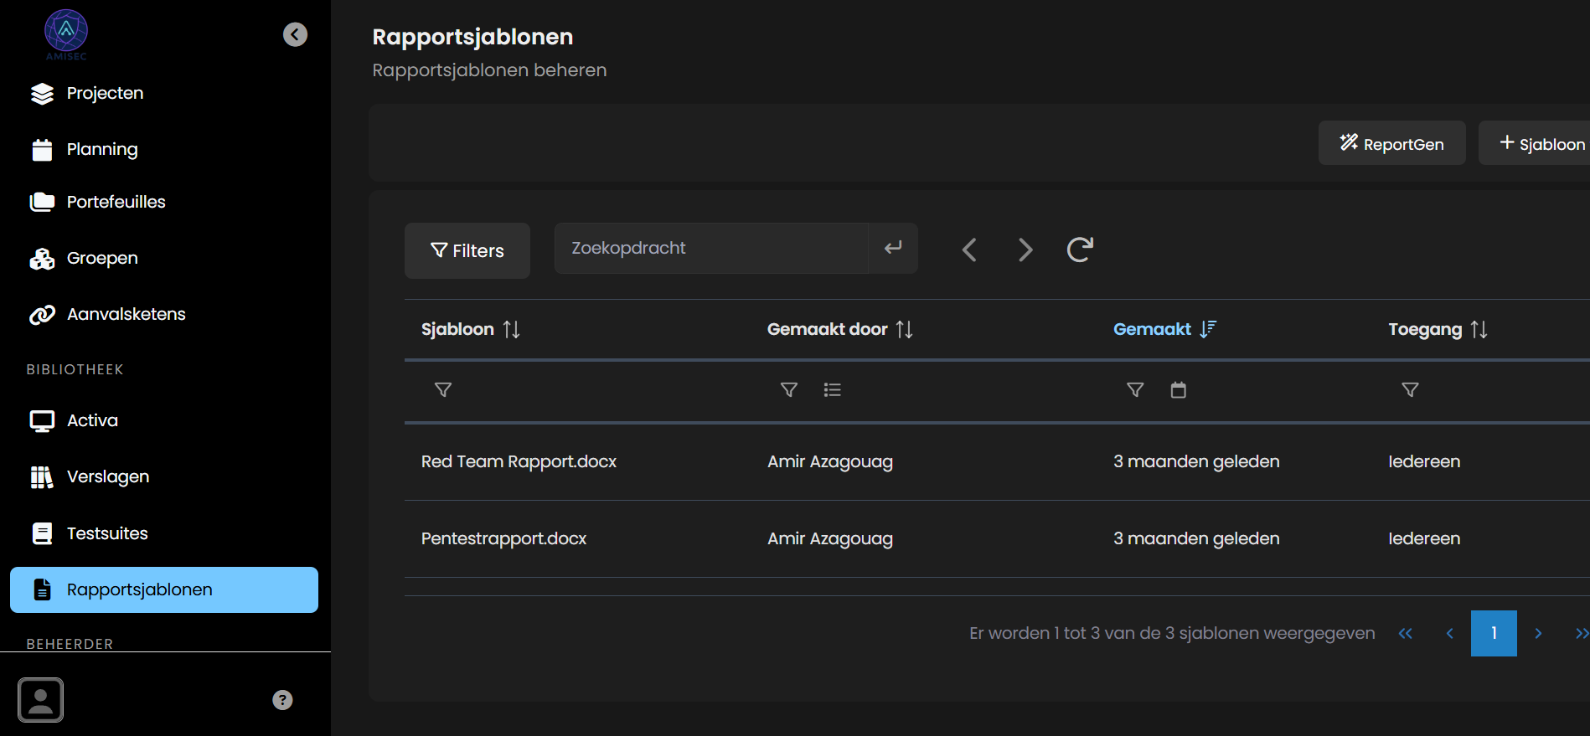Open the Red Team Rapport.docx template
Viewport: 1590px width, 736px height.
(x=519, y=461)
